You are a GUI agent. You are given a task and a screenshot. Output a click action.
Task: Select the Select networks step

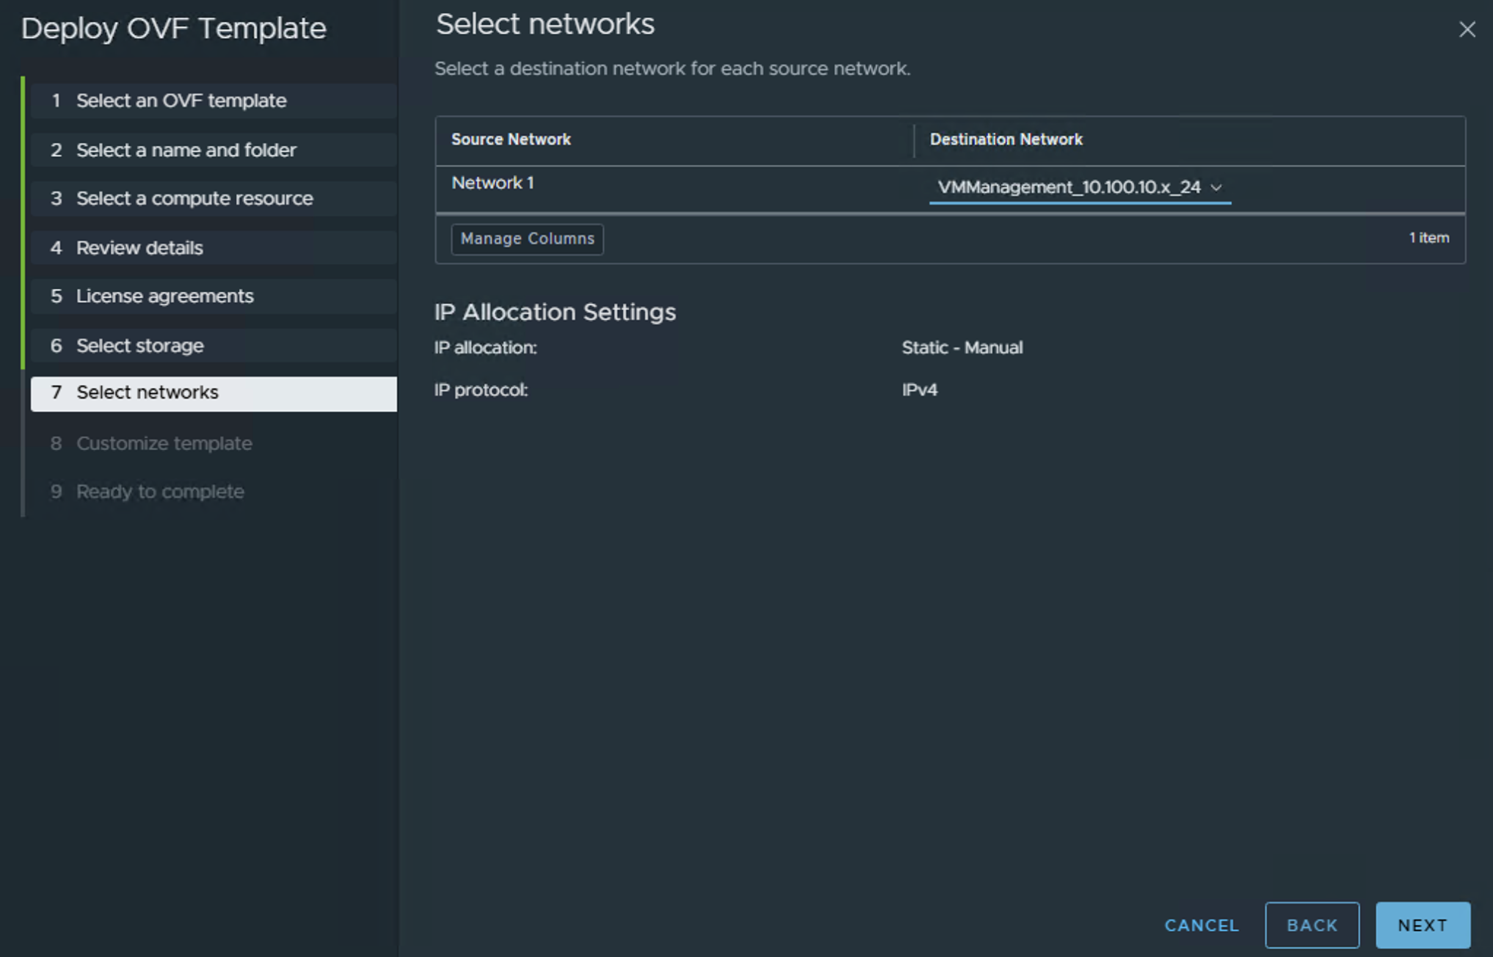click(x=146, y=392)
